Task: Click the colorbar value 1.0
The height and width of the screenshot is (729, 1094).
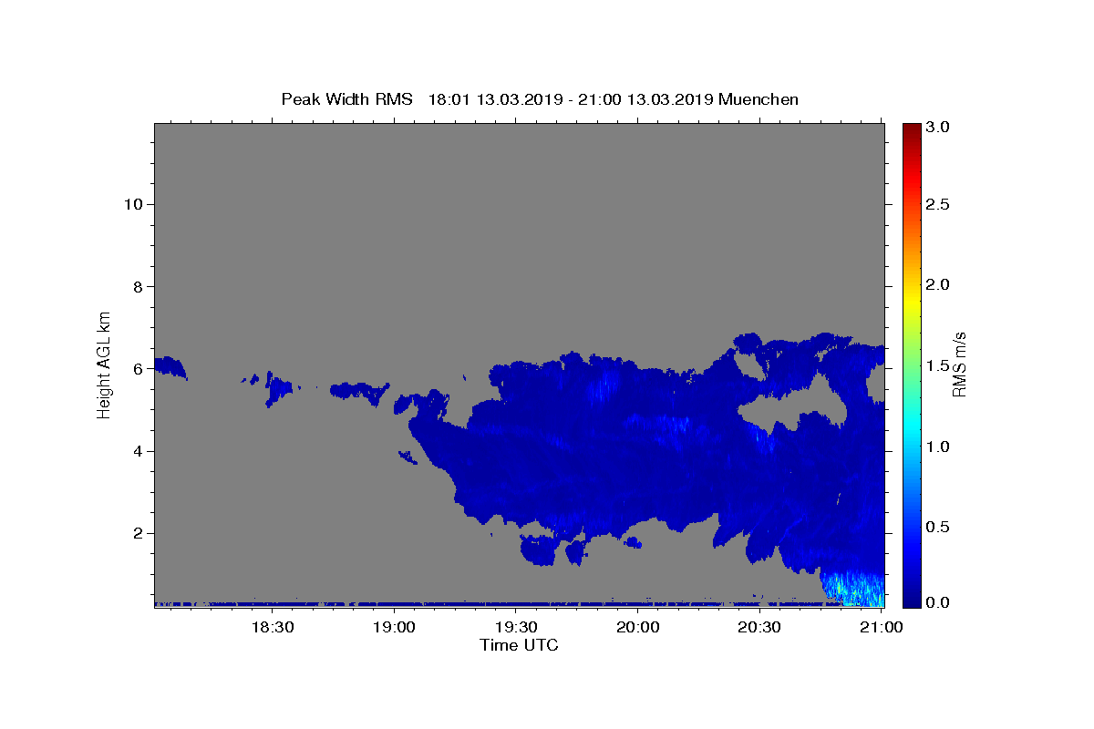Action: [x=939, y=447]
